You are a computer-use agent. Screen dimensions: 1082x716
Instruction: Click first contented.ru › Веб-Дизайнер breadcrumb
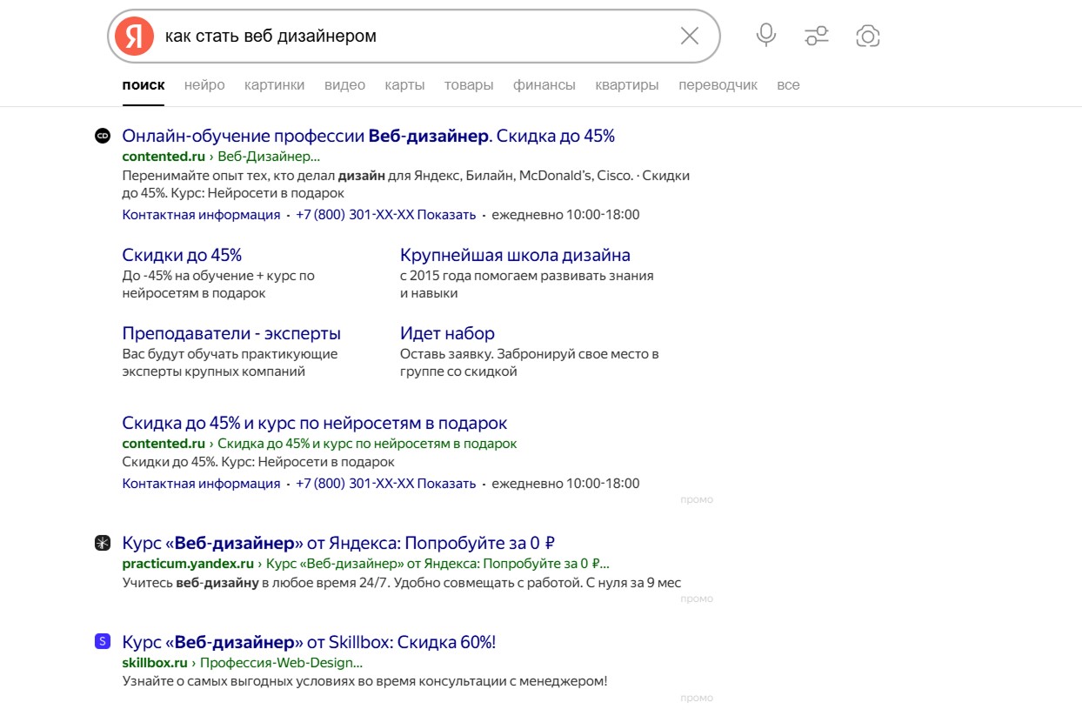[x=221, y=157]
